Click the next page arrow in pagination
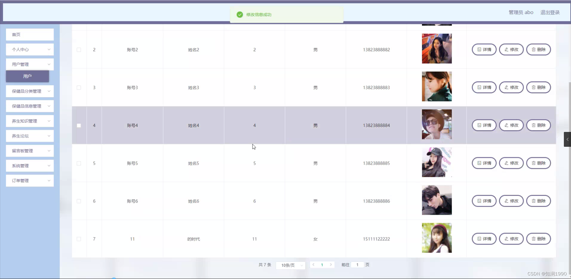Image resolution: width=571 pixels, height=279 pixels. (331, 264)
